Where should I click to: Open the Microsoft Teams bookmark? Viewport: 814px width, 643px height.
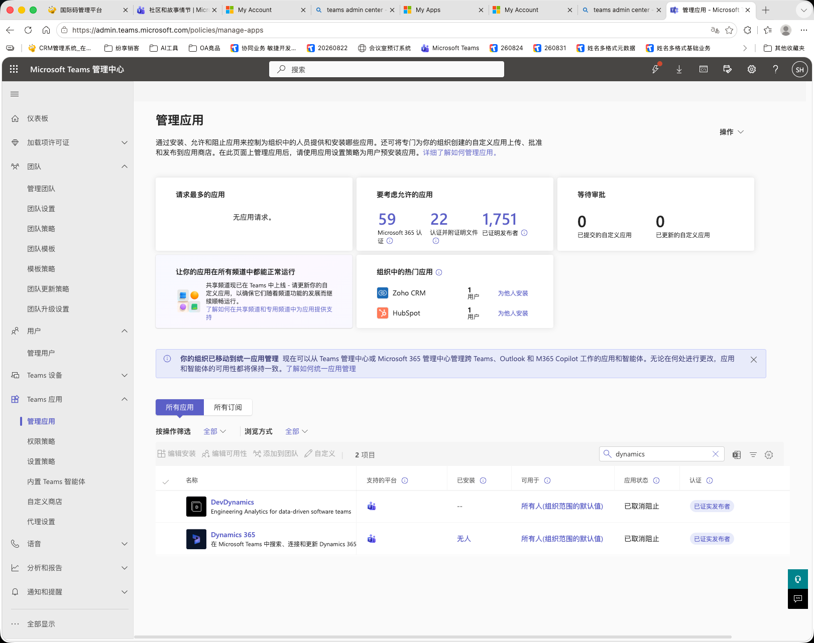pos(450,48)
